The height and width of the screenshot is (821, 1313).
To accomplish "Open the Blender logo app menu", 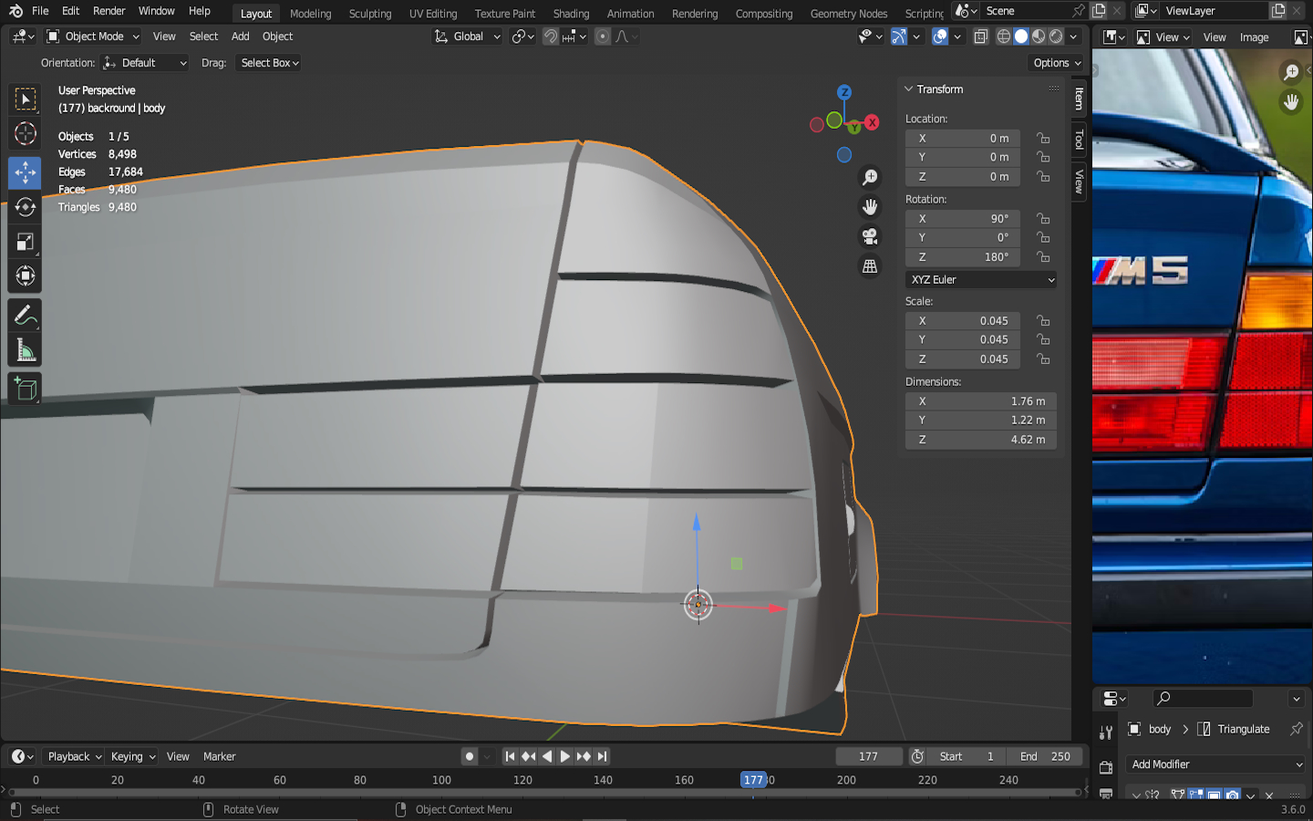I will 16,11.
